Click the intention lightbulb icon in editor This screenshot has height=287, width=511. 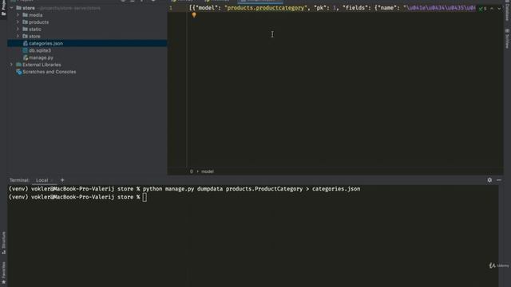click(x=194, y=15)
